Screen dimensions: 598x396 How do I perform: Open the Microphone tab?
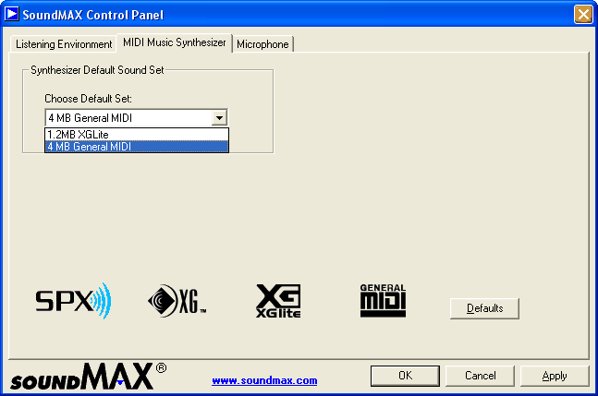262,44
